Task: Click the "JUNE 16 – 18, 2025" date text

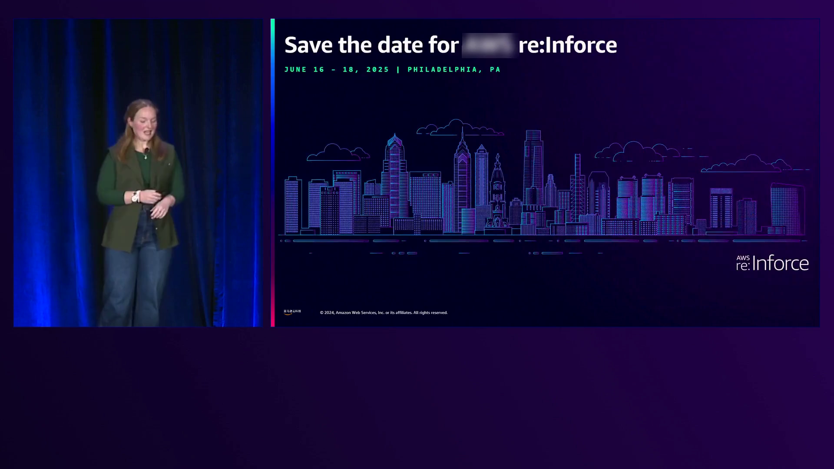Action: click(x=337, y=69)
